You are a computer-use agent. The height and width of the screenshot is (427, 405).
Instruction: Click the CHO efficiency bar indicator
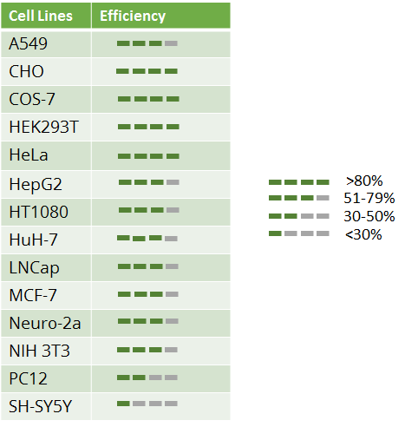tap(147, 71)
